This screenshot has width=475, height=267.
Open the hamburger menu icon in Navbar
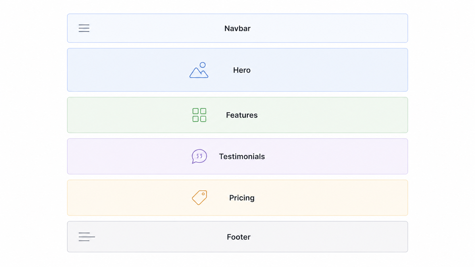pyautogui.click(x=84, y=28)
